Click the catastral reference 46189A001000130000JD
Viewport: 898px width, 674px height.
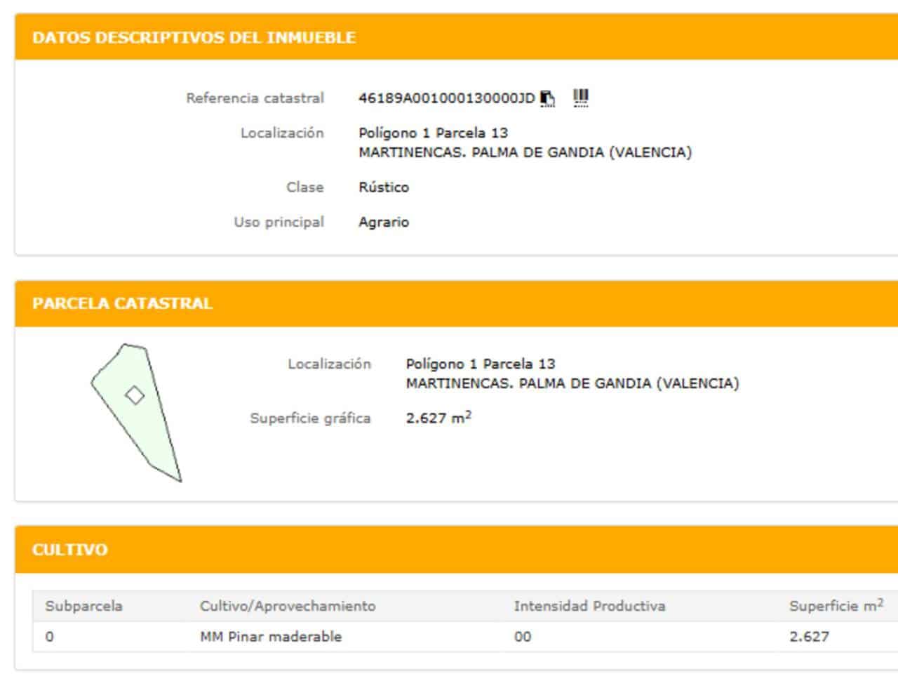449,98
